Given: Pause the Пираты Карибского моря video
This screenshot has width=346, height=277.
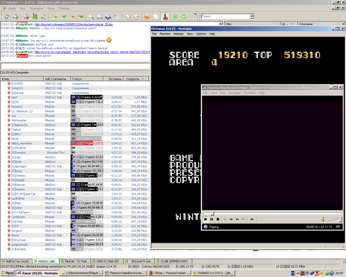Looking at the screenshot, I should 212,219.
